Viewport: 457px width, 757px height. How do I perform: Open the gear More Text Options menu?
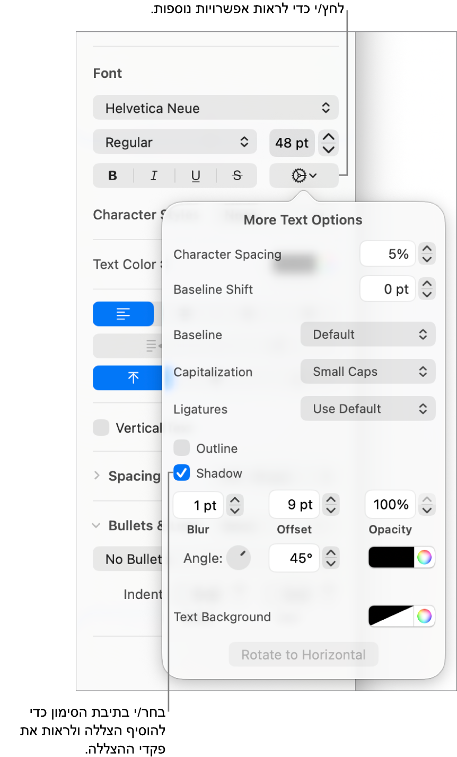(304, 175)
